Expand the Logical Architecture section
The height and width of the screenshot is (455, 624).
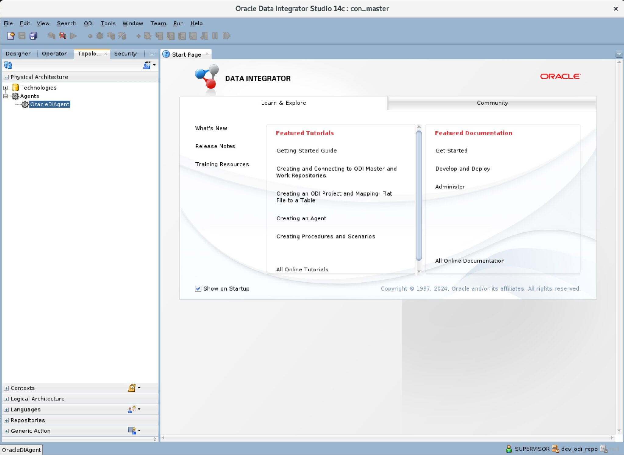6,399
